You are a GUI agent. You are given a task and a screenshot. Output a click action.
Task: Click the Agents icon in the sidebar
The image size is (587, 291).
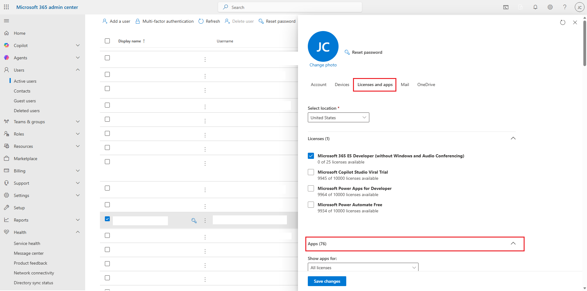point(6,58)
